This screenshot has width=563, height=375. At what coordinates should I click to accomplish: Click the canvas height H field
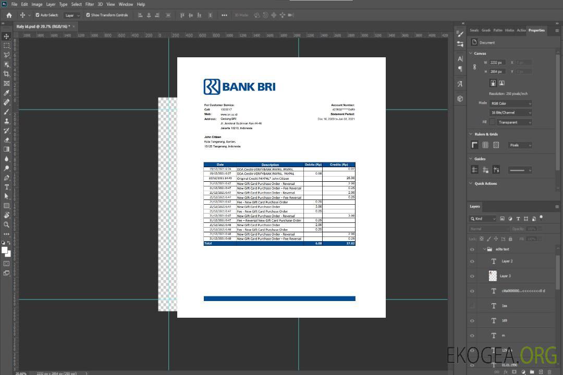(497, 72)
